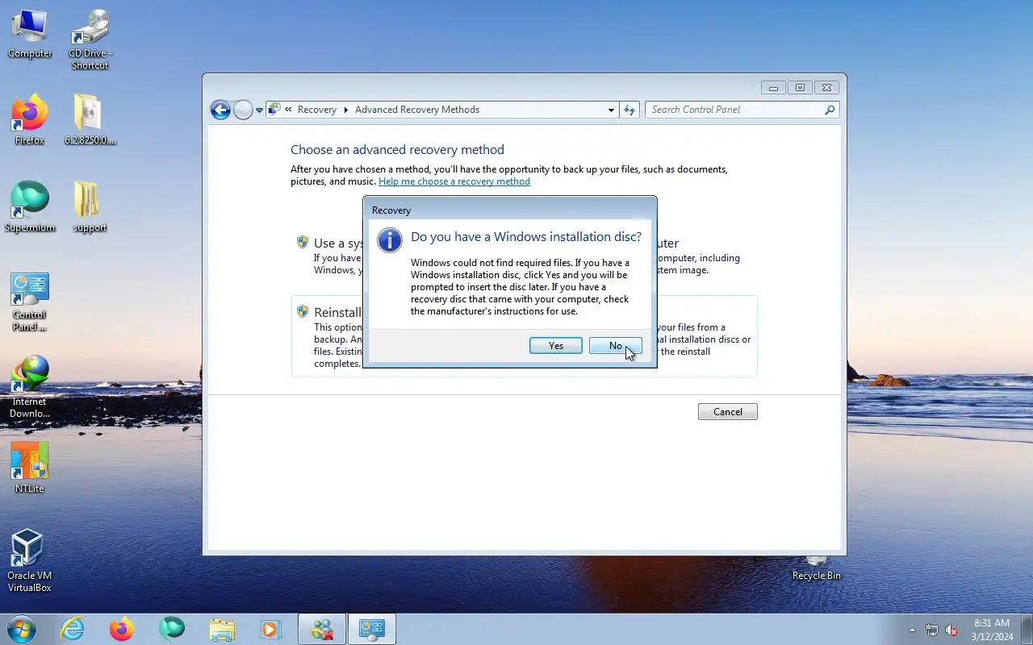Viewport: 1033px width, 645px height.
Task: Open the CD Drive Shortcut icon
Action: 90,39
